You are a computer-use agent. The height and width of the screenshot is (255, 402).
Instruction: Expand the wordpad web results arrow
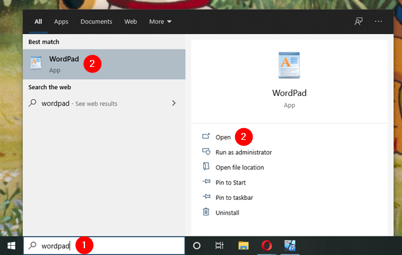click(x=174, y=103)
